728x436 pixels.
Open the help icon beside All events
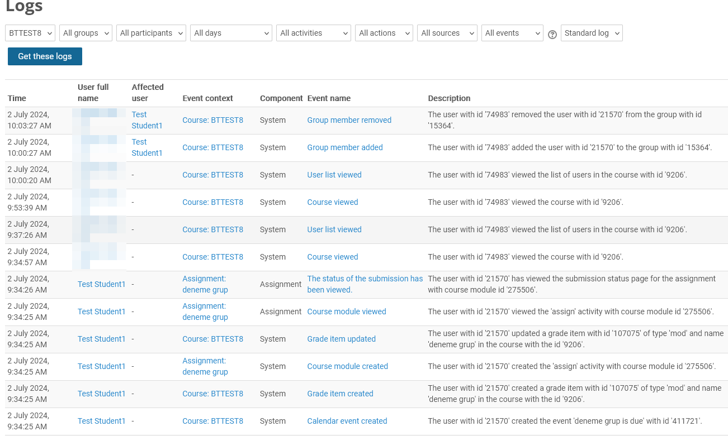coord(552,34)
